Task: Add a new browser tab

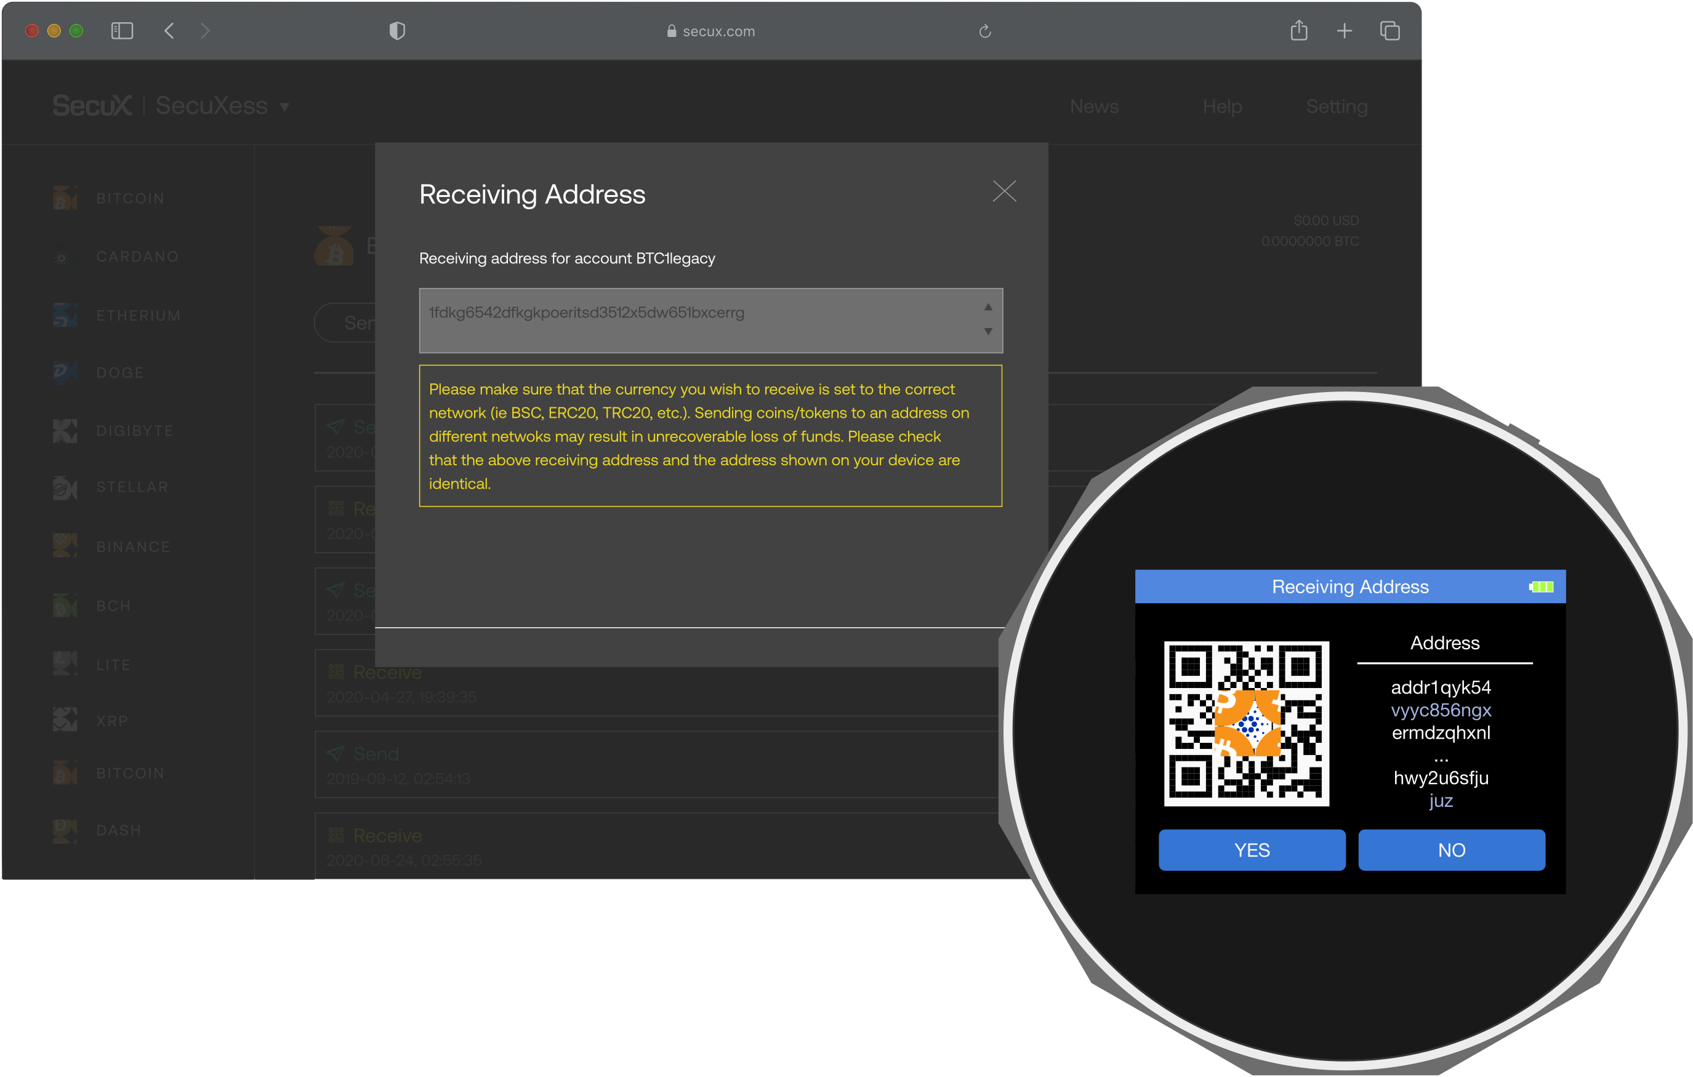Action: tap(1345, 31)
